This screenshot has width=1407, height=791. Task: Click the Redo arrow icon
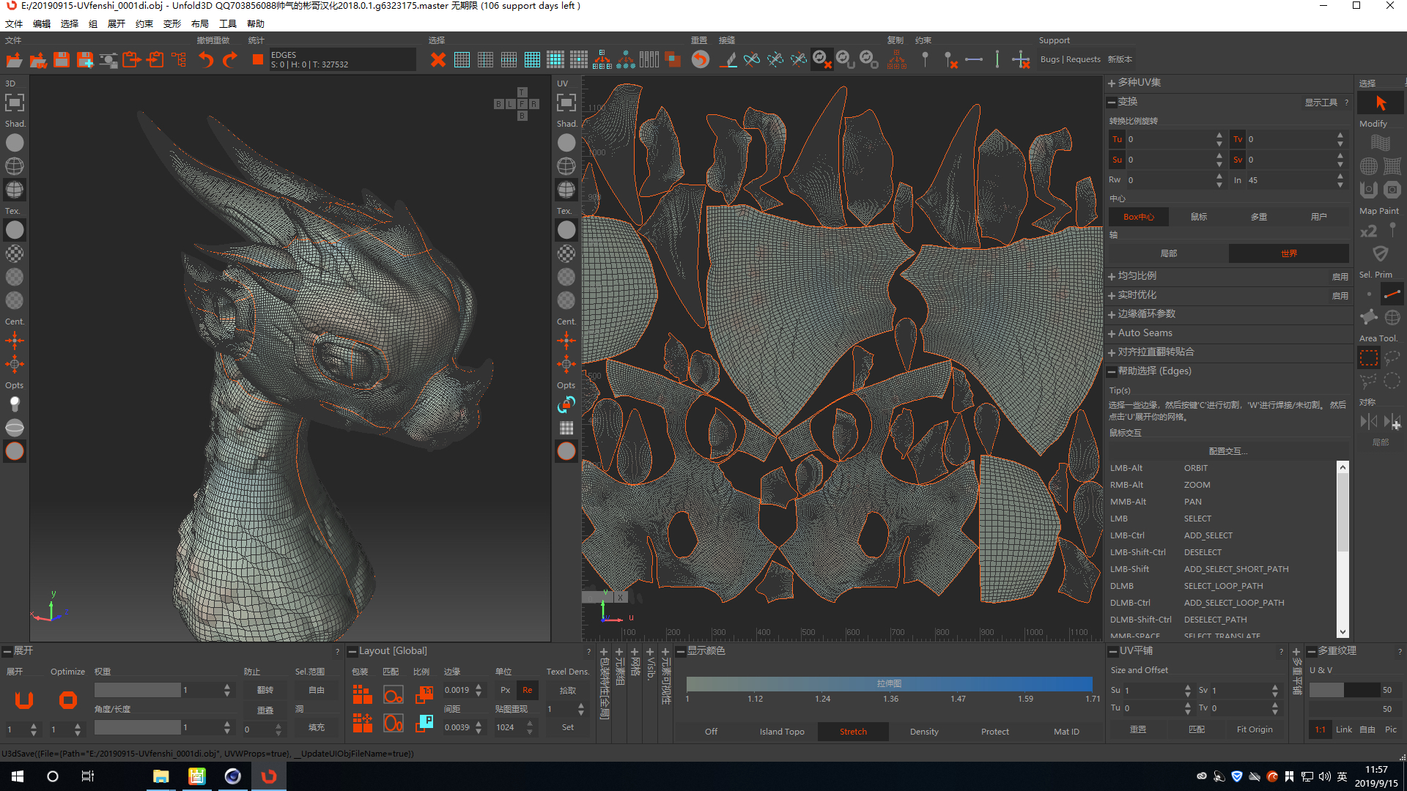pyautogui.click(x=230, y=60)
